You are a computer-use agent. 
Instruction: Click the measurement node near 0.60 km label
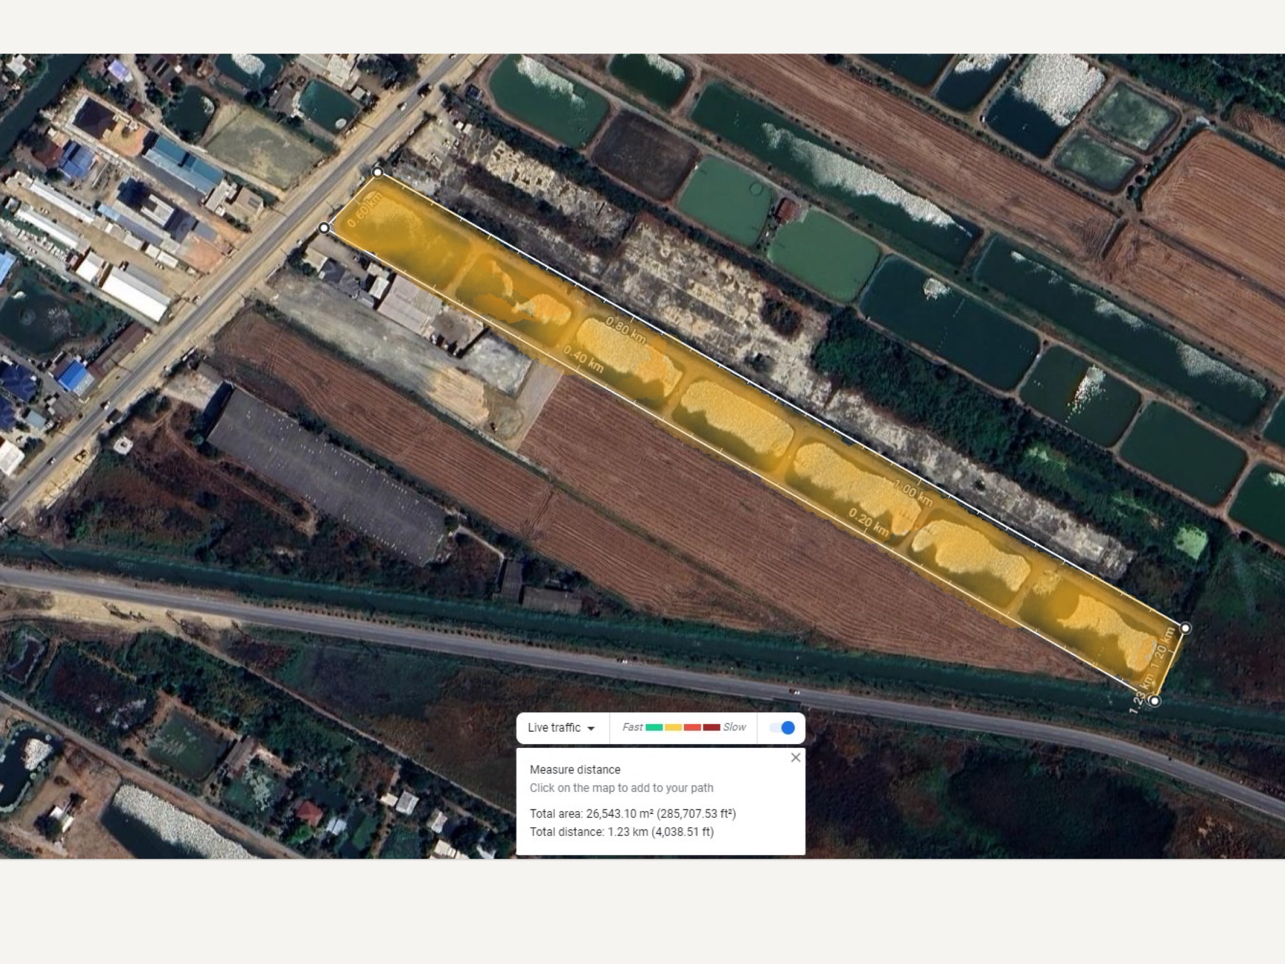pos(378,172)
